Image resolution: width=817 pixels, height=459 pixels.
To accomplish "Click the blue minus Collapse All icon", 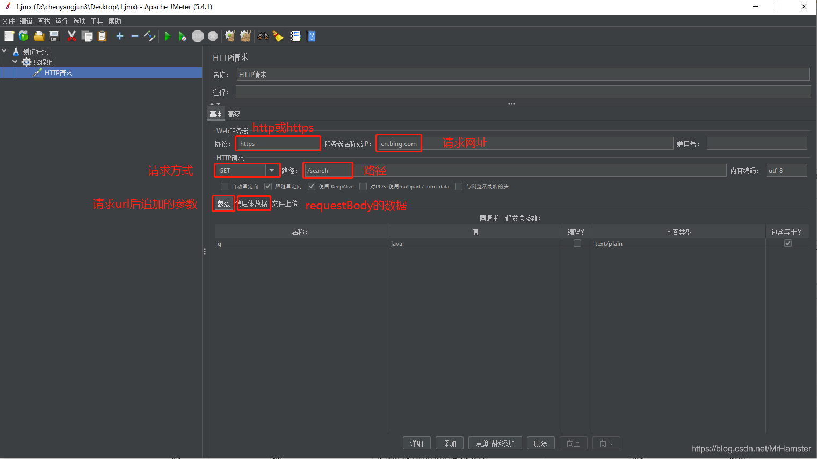I will click(135, 36).
